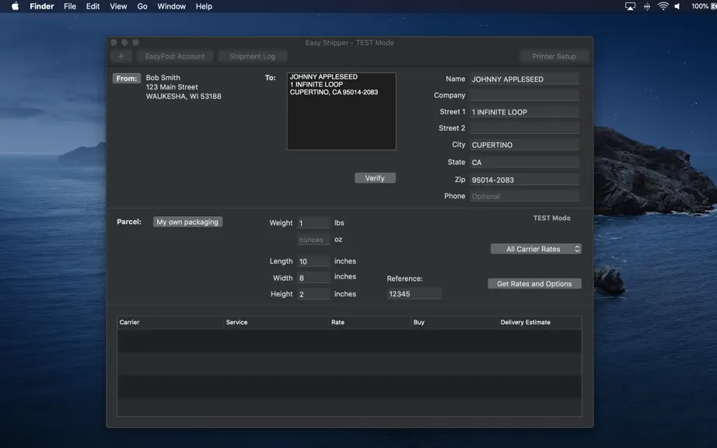717x448 pixels.
Task: Click the My own packaging selector
Action: 187,222
